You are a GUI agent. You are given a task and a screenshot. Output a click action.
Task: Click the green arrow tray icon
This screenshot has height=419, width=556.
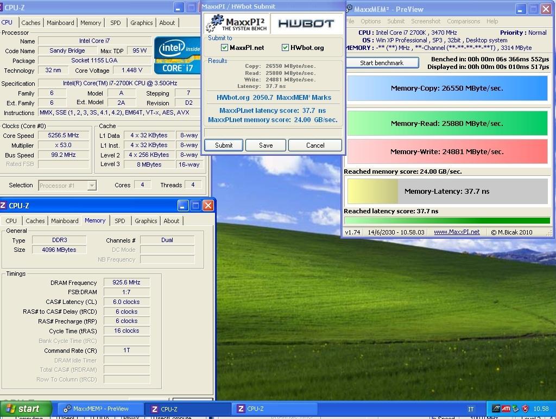coord(516,409)
